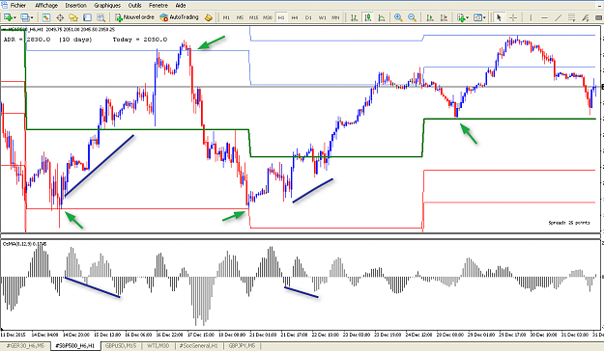The image size is (604, 351).
Task: Open the Outils menu
Action: [134, 6]
